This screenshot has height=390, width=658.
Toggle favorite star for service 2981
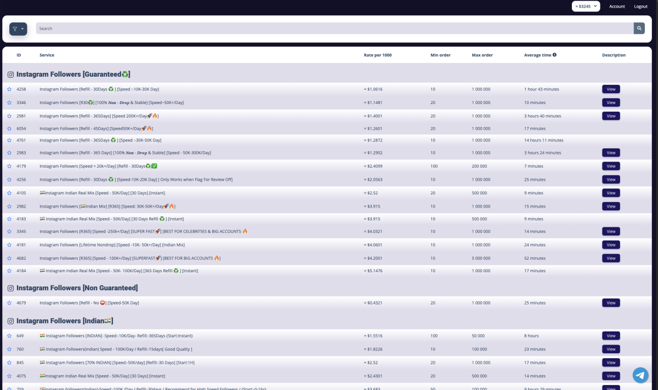(9, 116)
